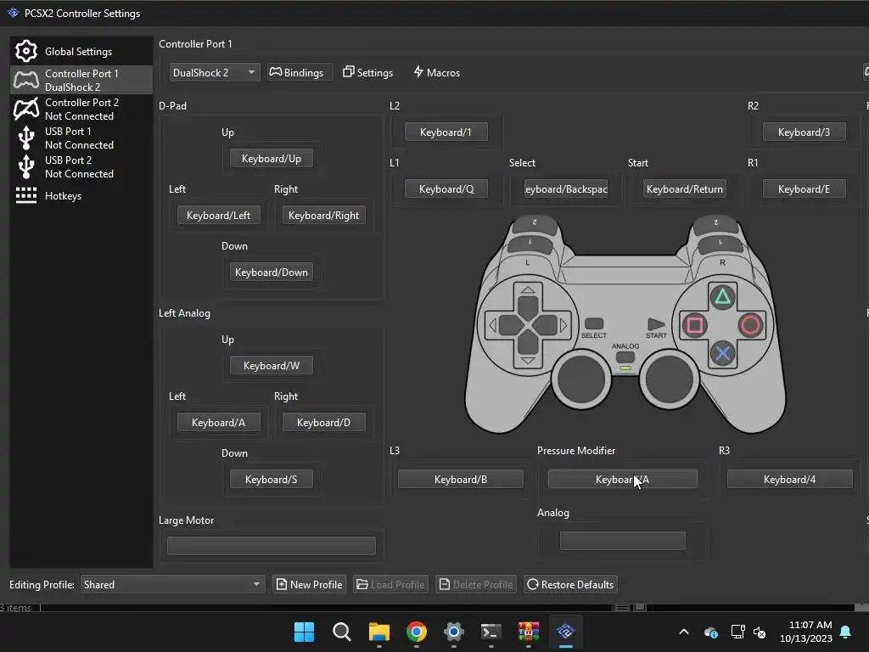The image size is (869, 652).
Task: Select Hotkeys in sidebar list
Action: [81, 196]
